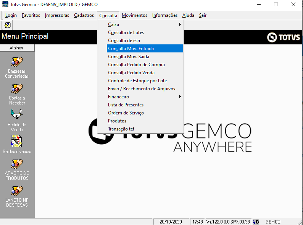Open the Contas a Receber shortcut icon

point(17,88)
